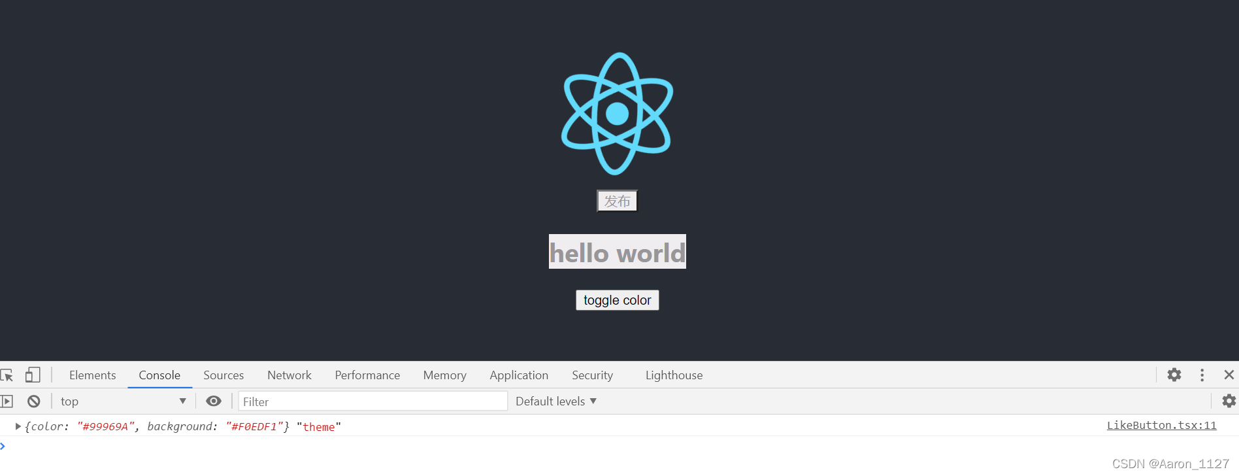Click the toggle color button
Image resolution: width=1239 pixels, height=476 pixels.
(618, 300)
